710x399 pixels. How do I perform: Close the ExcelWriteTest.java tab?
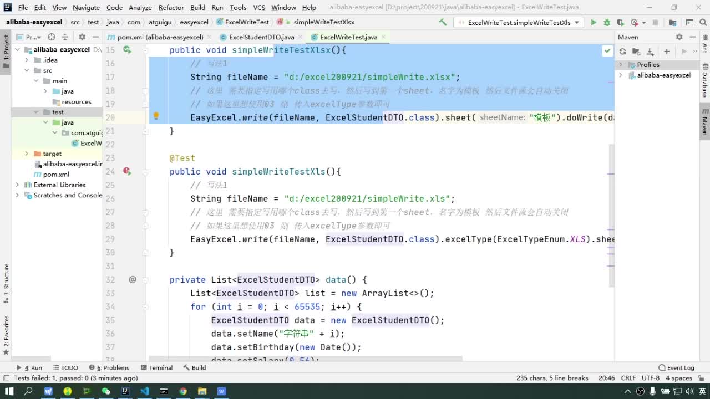tap(383, 37)
